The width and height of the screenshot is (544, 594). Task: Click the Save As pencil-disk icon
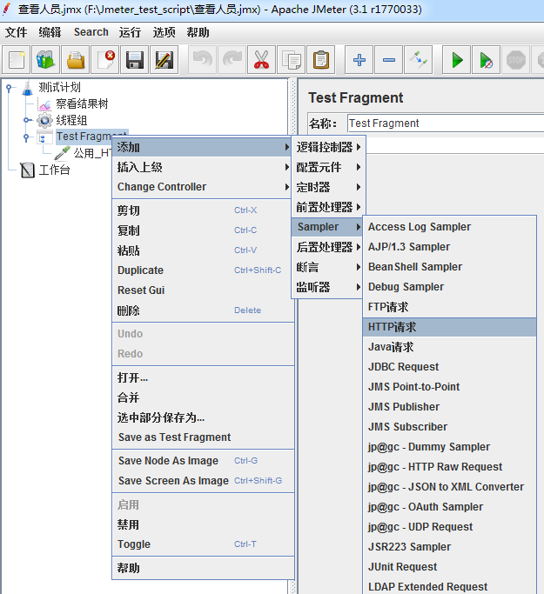pyautogui.click(x=165, y=60)
